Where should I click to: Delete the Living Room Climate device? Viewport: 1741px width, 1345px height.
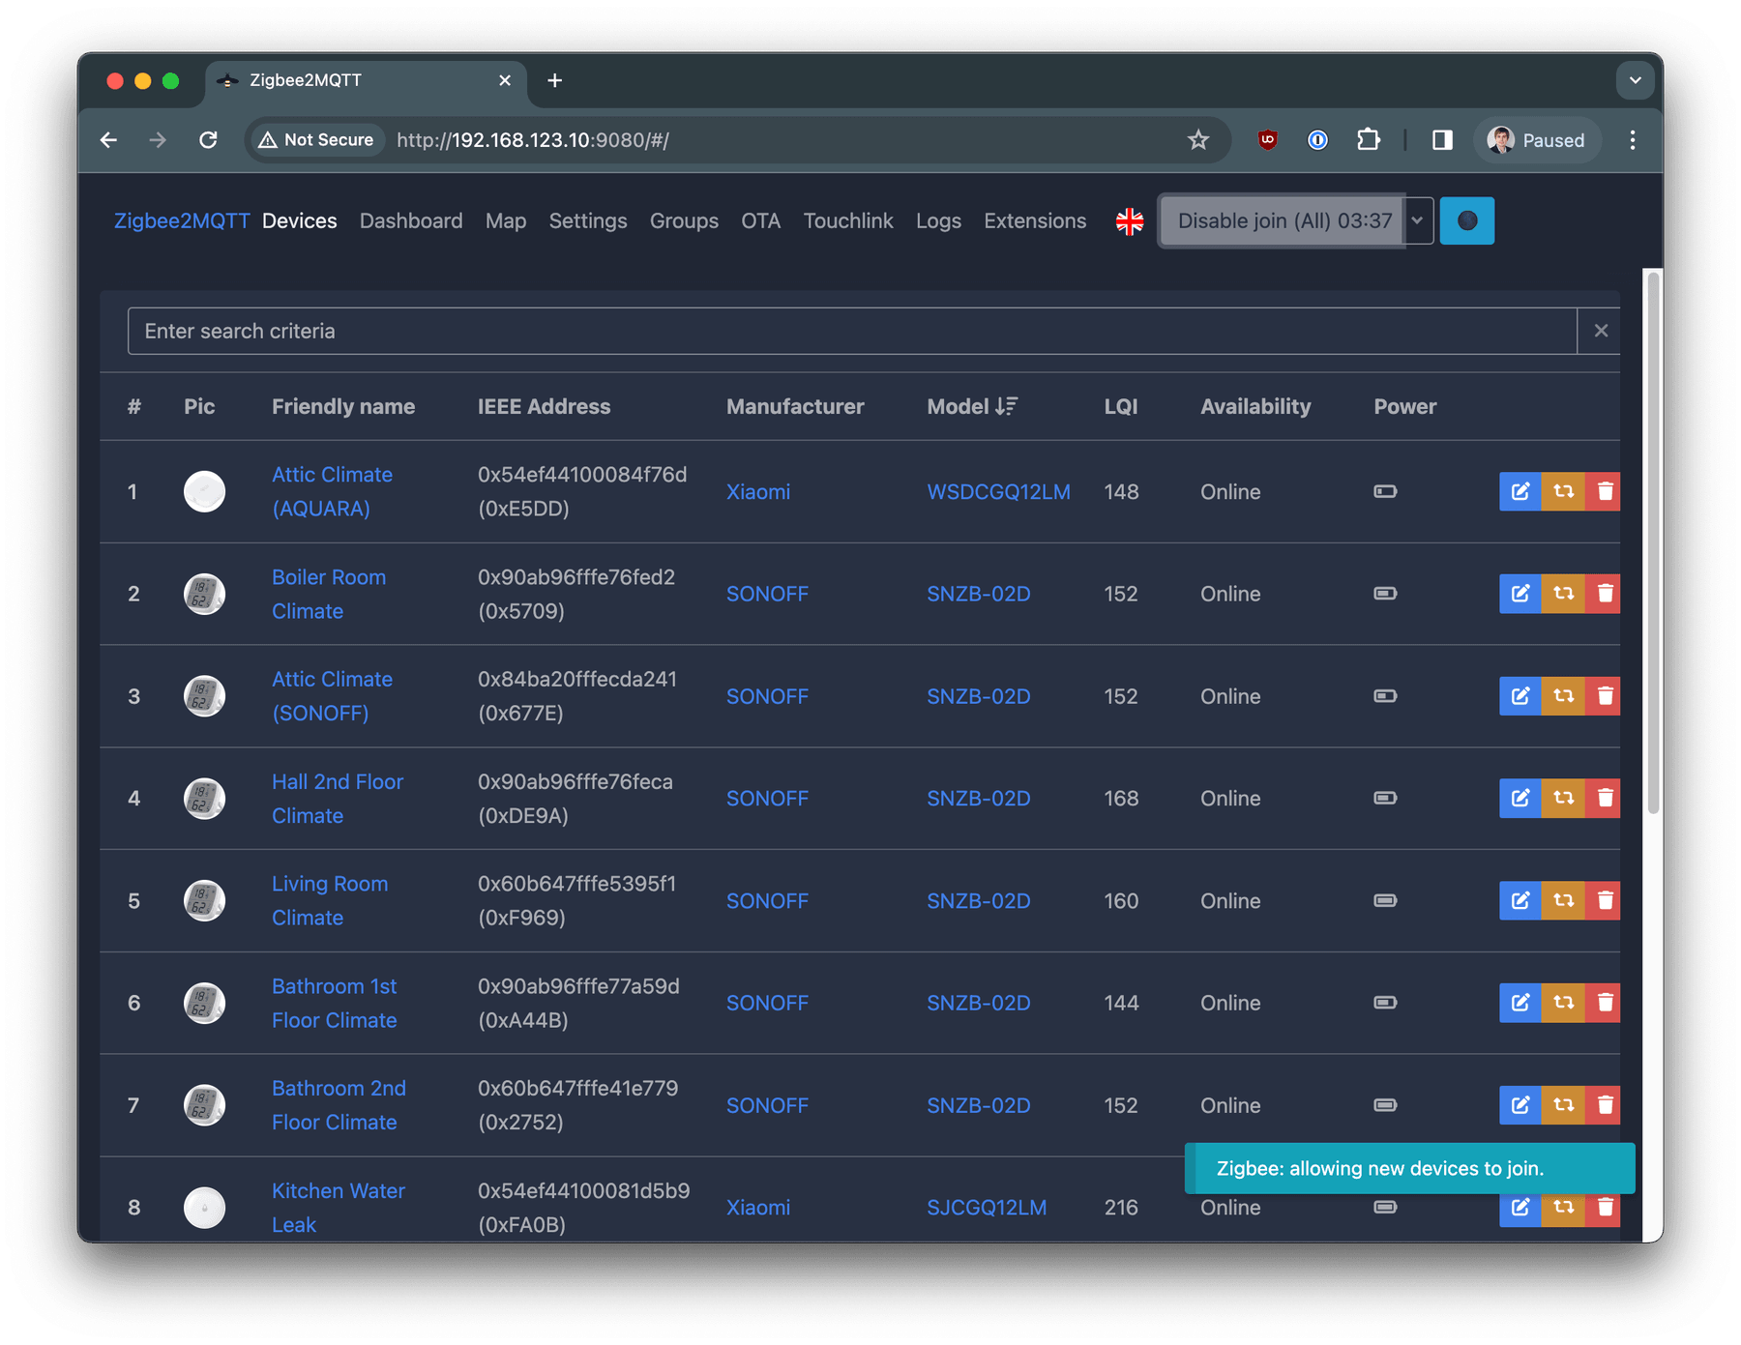(x=1606, y=900)
